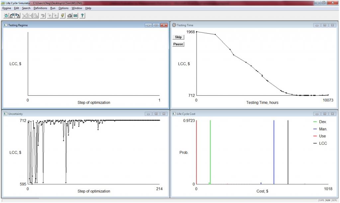The image size is (340, 203).
Task: Click the icon right of the printer
Action: coord(75,16)
